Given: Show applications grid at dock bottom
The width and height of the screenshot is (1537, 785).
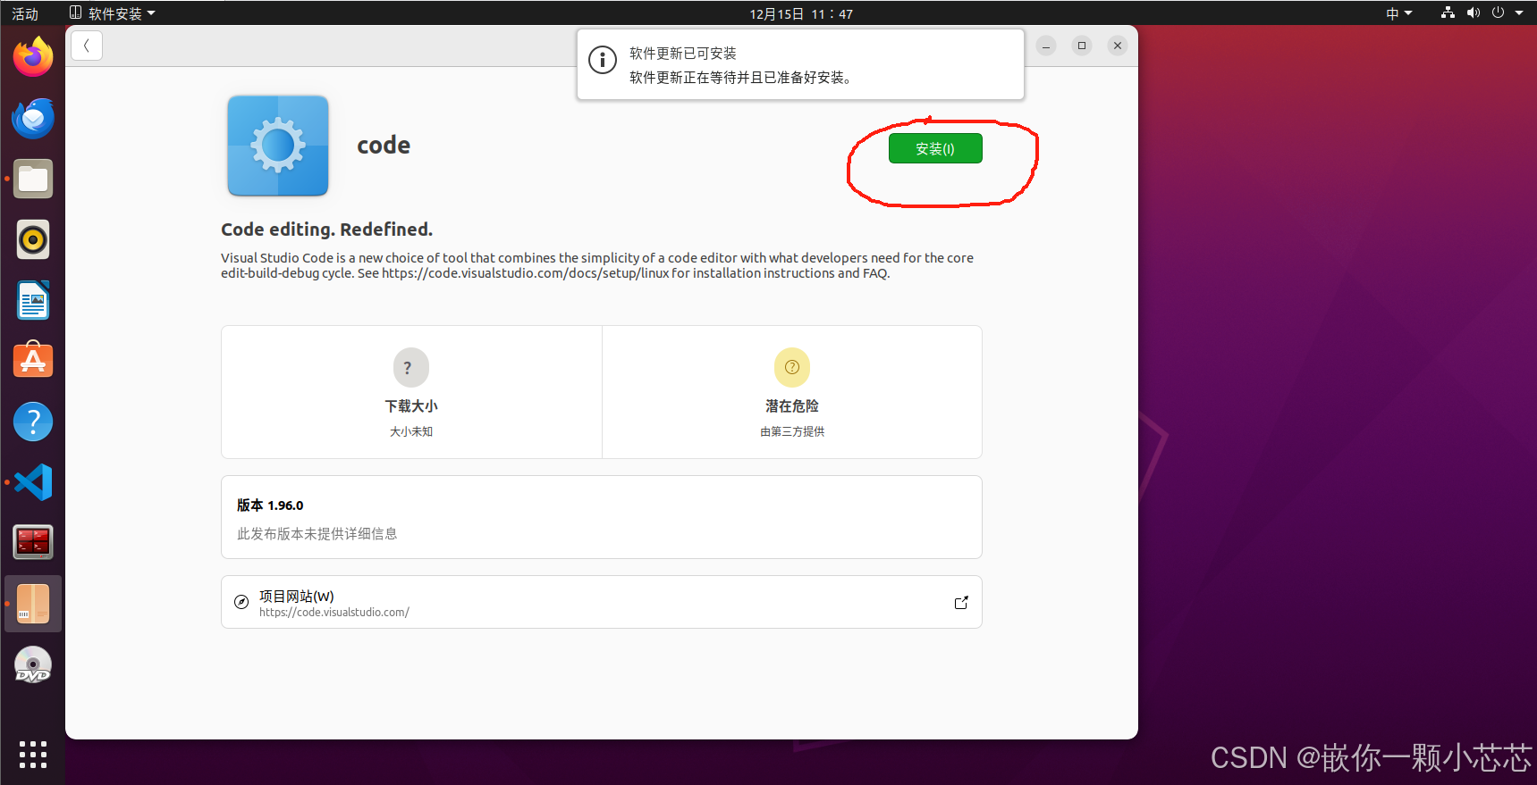Looking at the screenshot, I should coord(33,755).
